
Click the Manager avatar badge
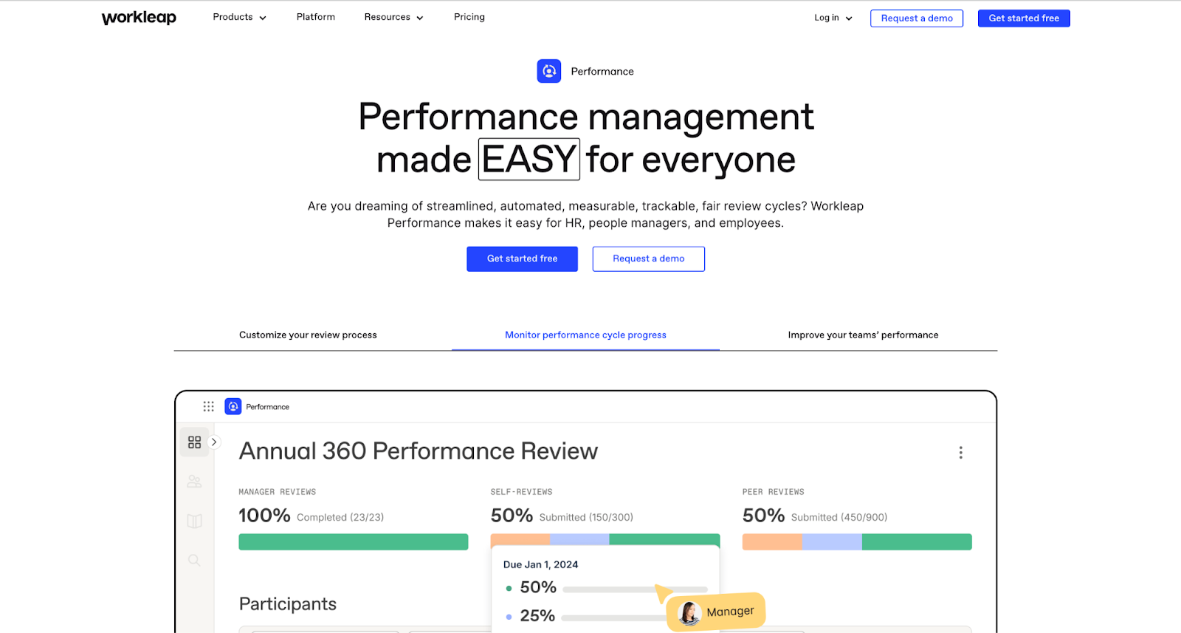(x=716, y=612)
